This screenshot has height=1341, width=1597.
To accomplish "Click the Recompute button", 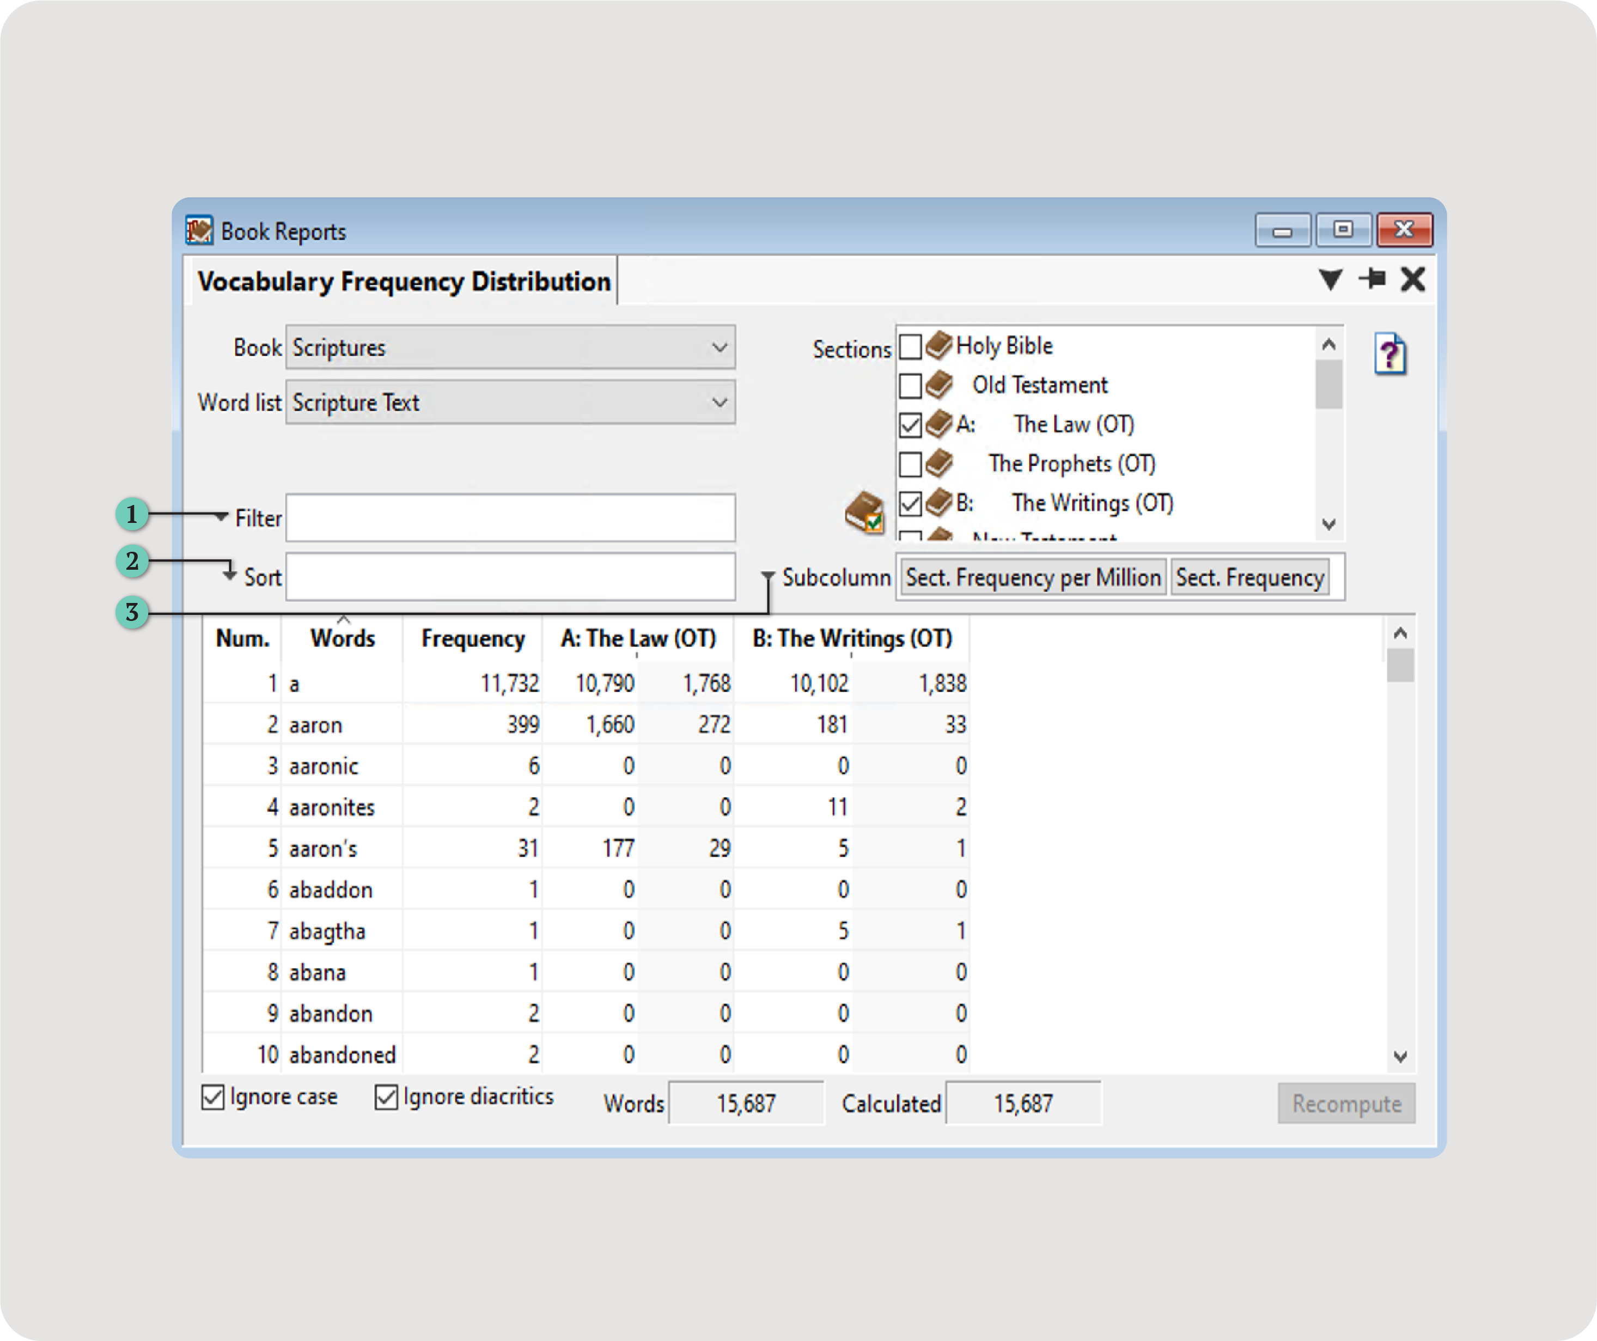I will click(1346, 1104).
